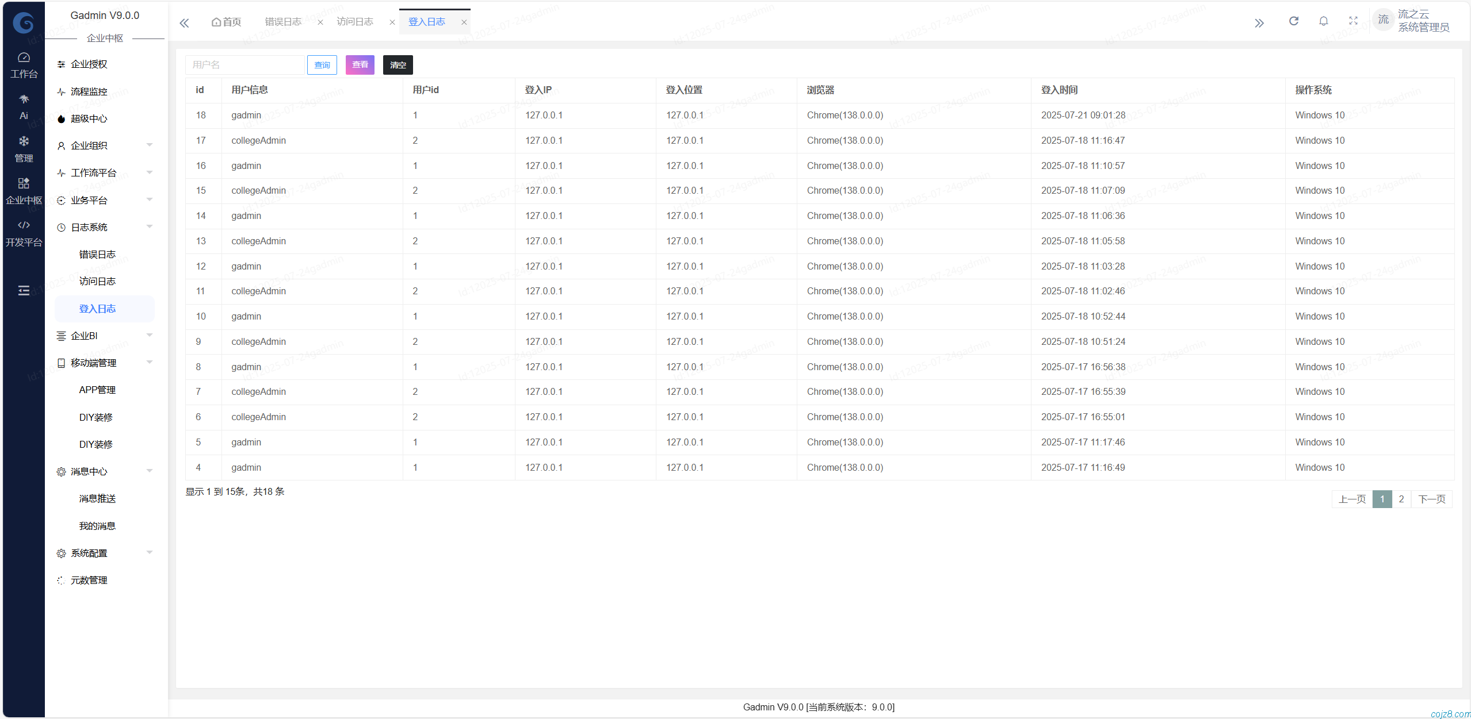Click the Gadmin logo icon
Screen dimensions: 1471x719
point(24,23)
